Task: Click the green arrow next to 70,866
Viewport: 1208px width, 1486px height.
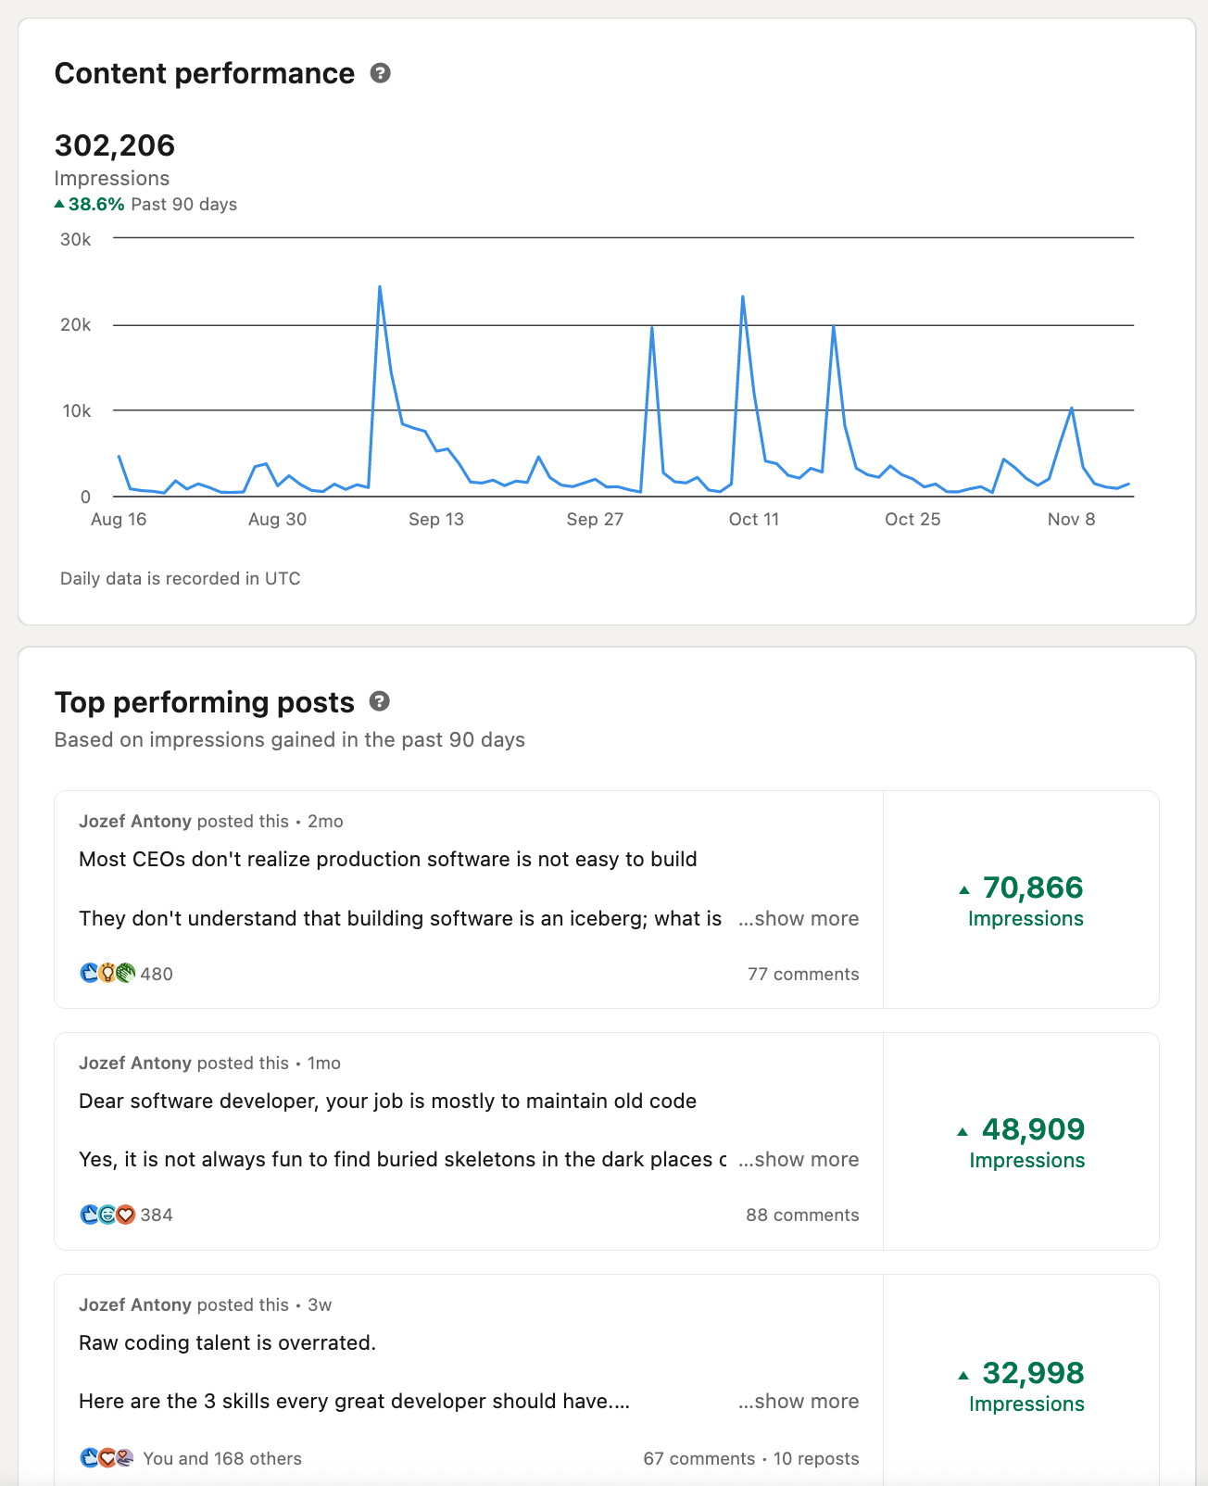Action: click(964, 889)
